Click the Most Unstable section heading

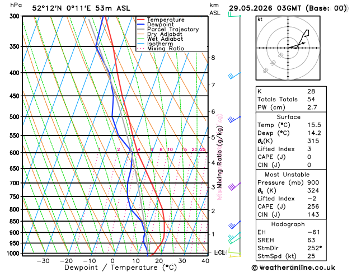(x=287, y=175)
